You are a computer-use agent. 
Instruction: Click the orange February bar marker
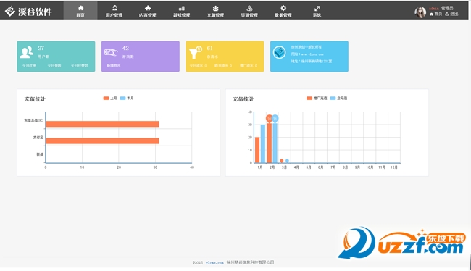pyautogui.click(x=270, y=119)
